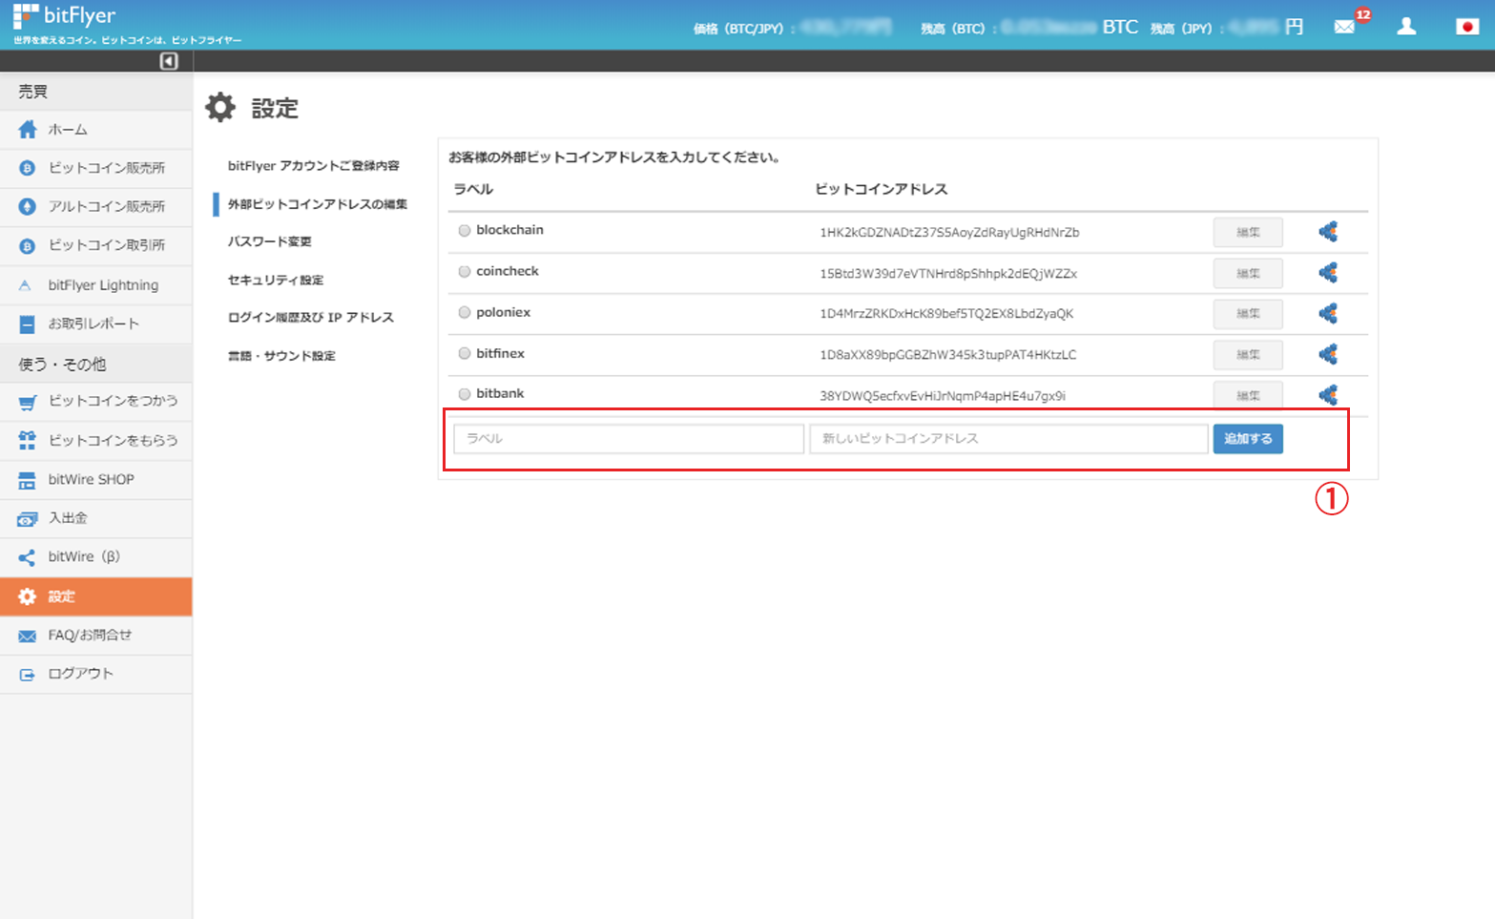The image size is (1495, 919).
Task: Click the envelope icon beside FAQ/お問合せ
Action: click(x=28, y=636)
